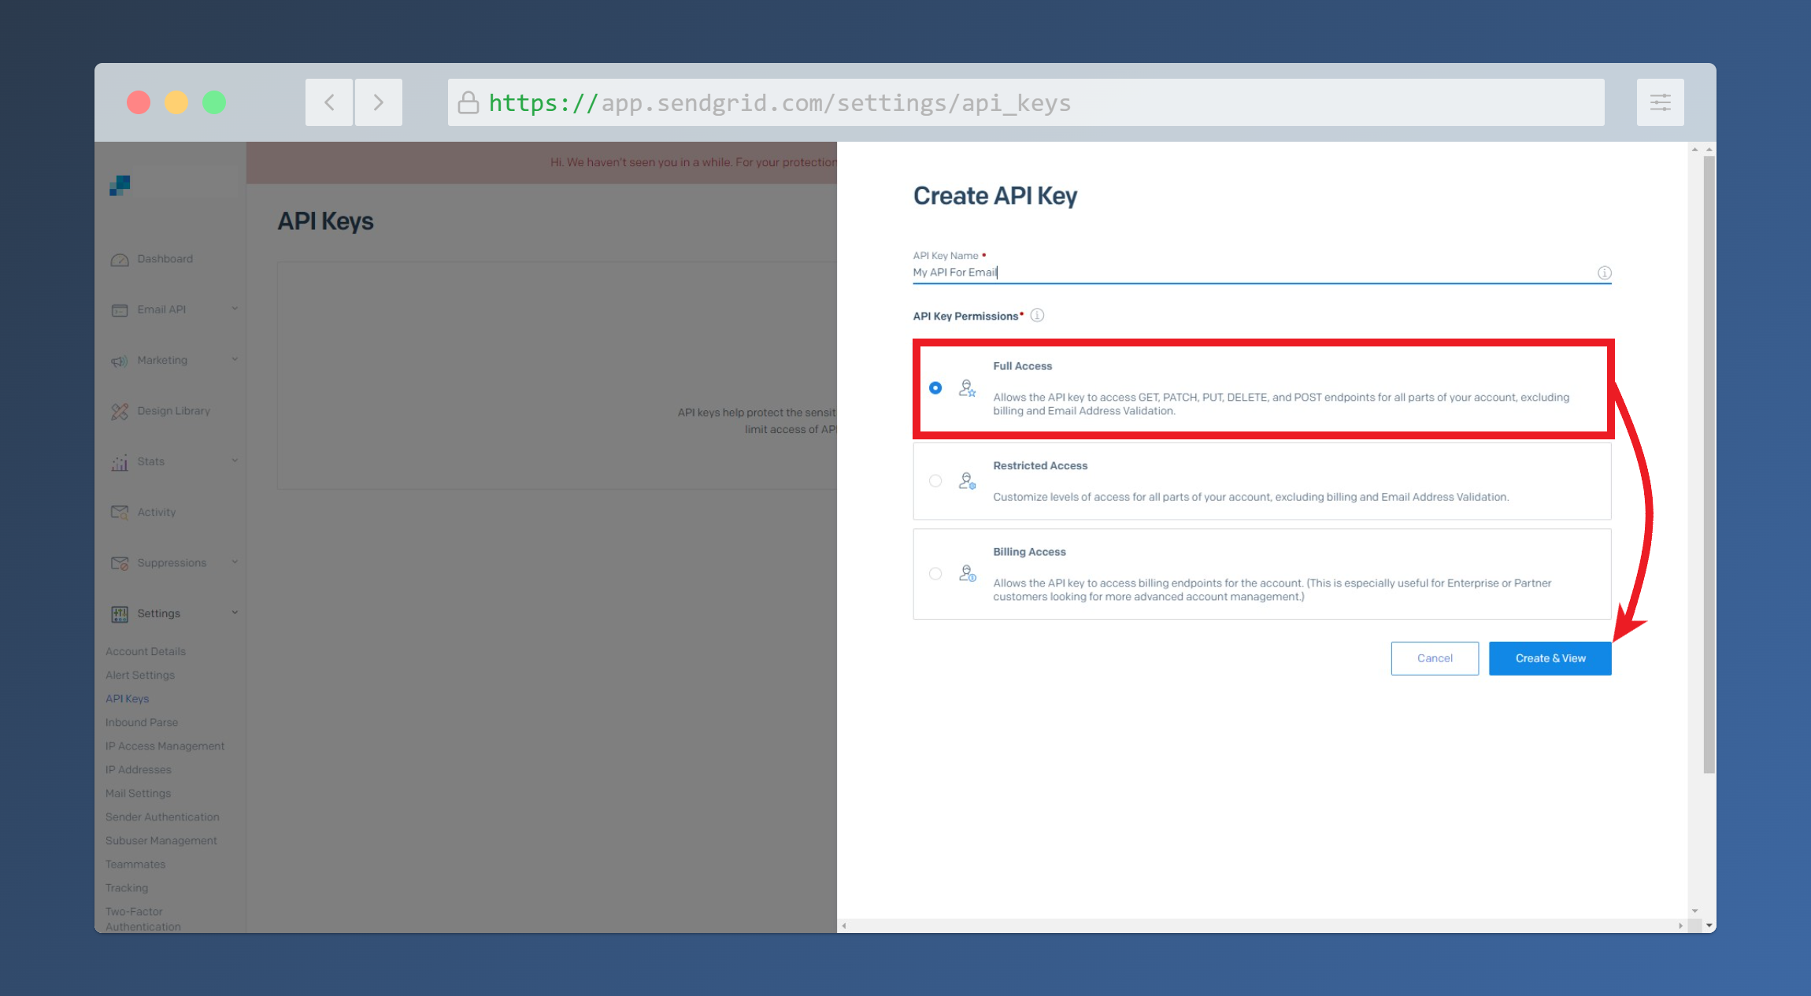Expand the Email API menu chevron

click(235, 309)
